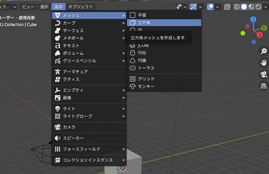Viewport: 269px width, 174px height.
Task: Open the カーブ submenu
Action: (x=89, y=23)
